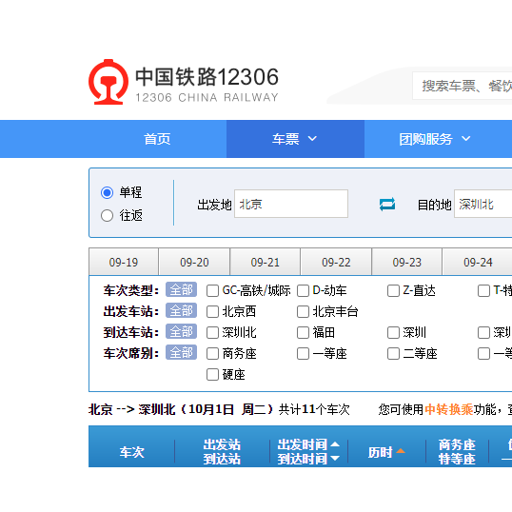Click the 出发地 departure input field
Viewport: 512px width, 512px height.
click(291, 204)
